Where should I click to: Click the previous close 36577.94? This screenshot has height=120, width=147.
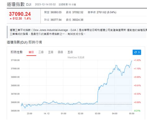point(56,20)
